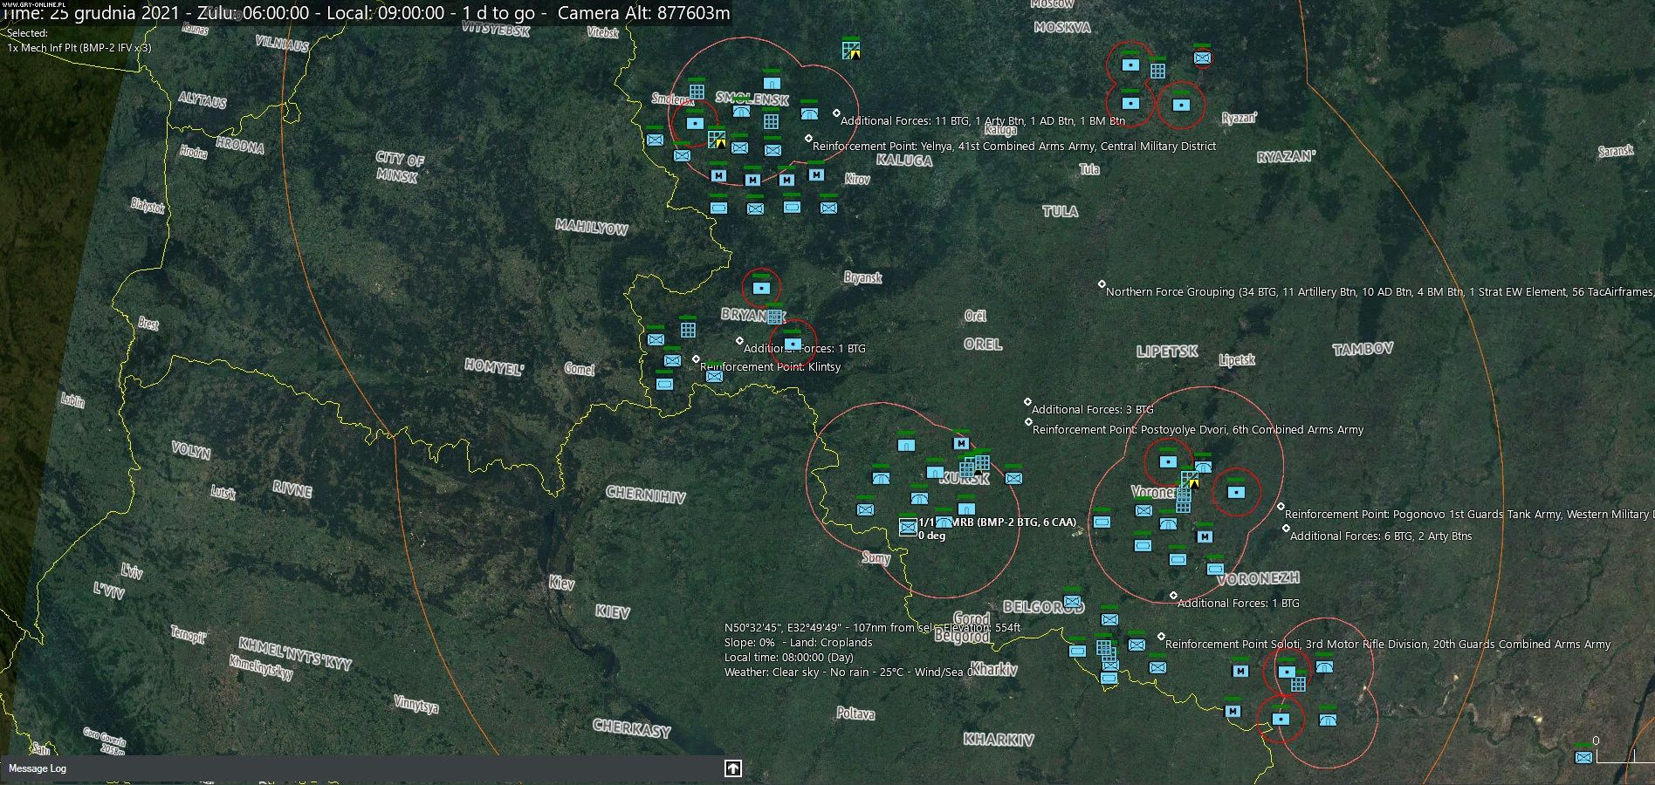This screenshot has height=785, width=1655.
Task: Select the circled air defense unit north of Bryansk
Action: (761, 287)
